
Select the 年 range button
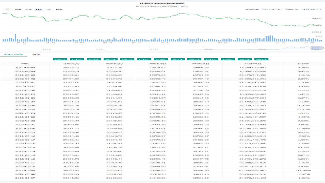click(49, 10)
